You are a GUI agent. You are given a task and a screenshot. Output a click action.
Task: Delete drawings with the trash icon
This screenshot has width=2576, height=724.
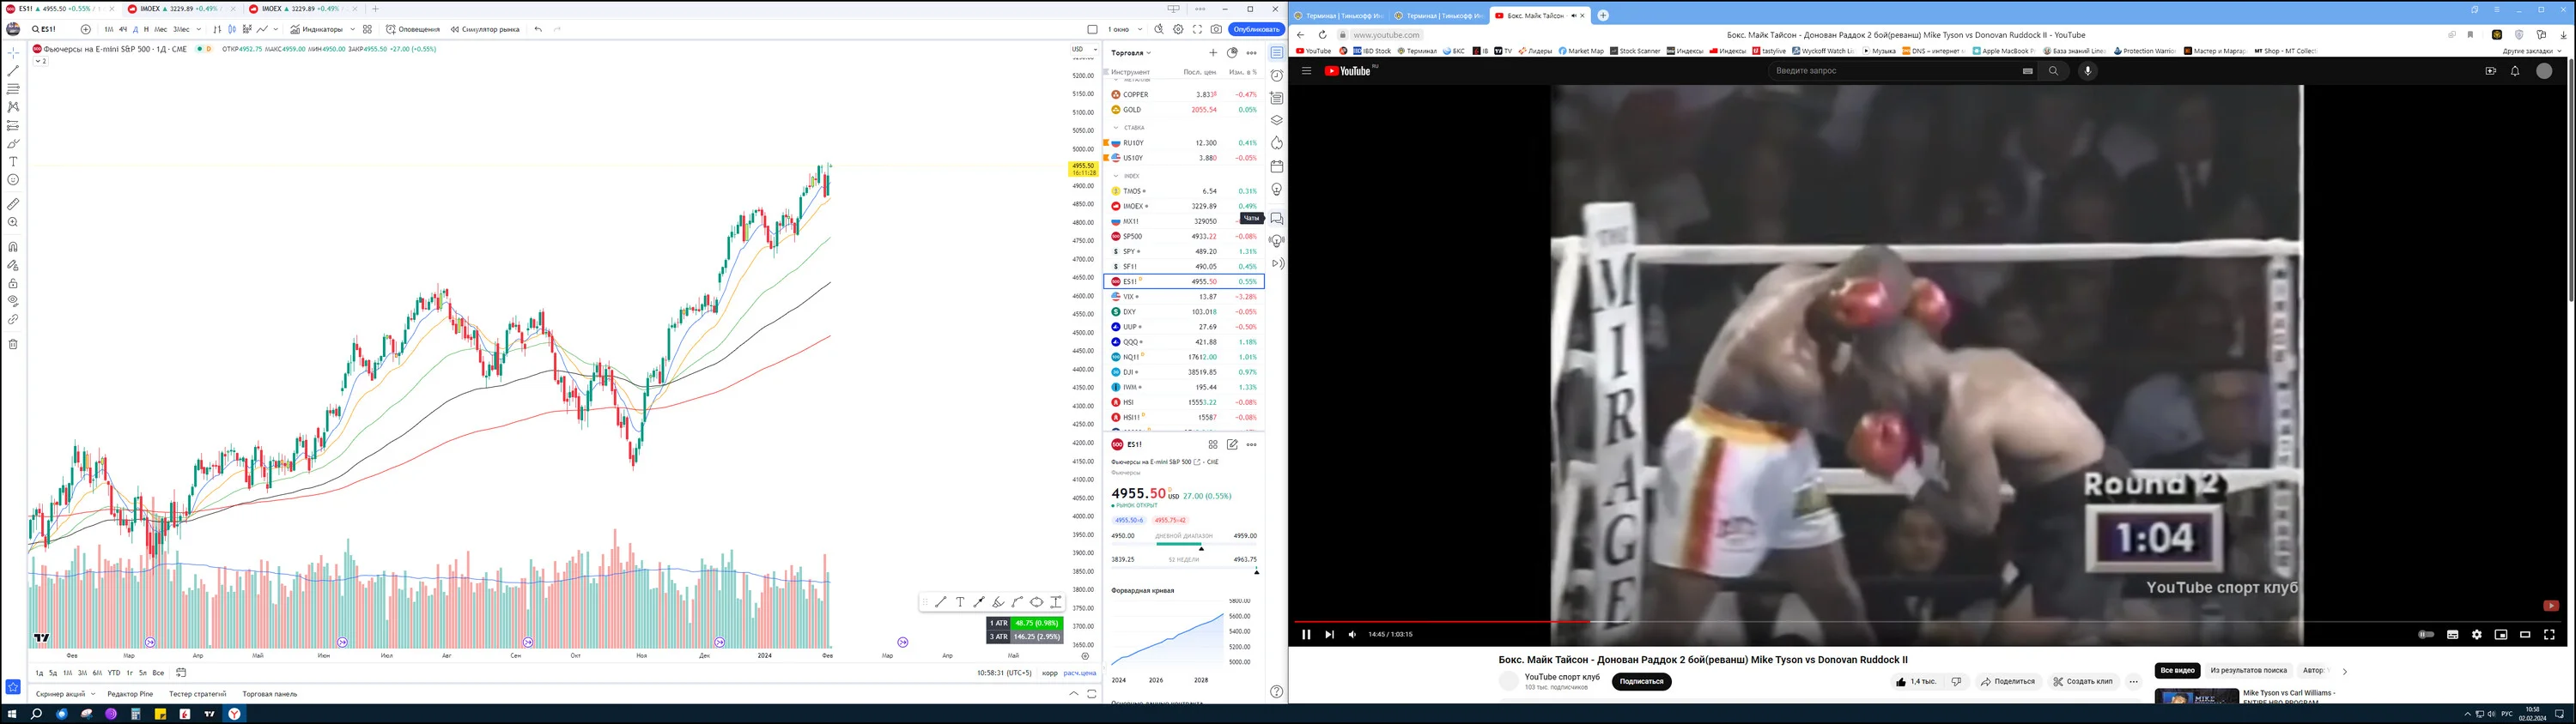[13, 345]
